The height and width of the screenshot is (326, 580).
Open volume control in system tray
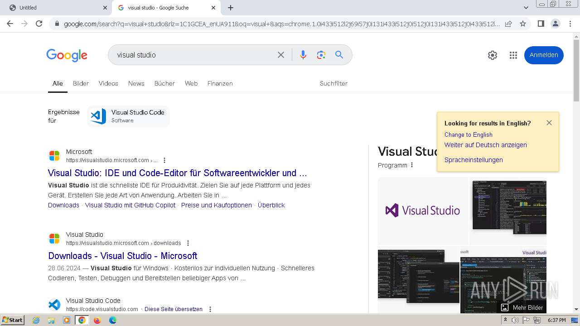click(x=515, y=320)
